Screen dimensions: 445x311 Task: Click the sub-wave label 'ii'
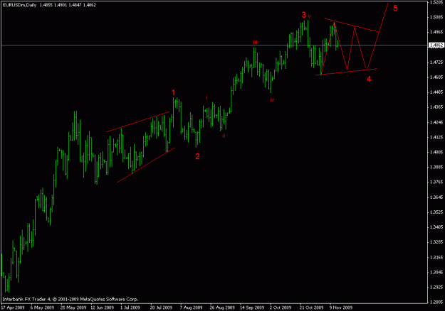click(x=224, y=136)
